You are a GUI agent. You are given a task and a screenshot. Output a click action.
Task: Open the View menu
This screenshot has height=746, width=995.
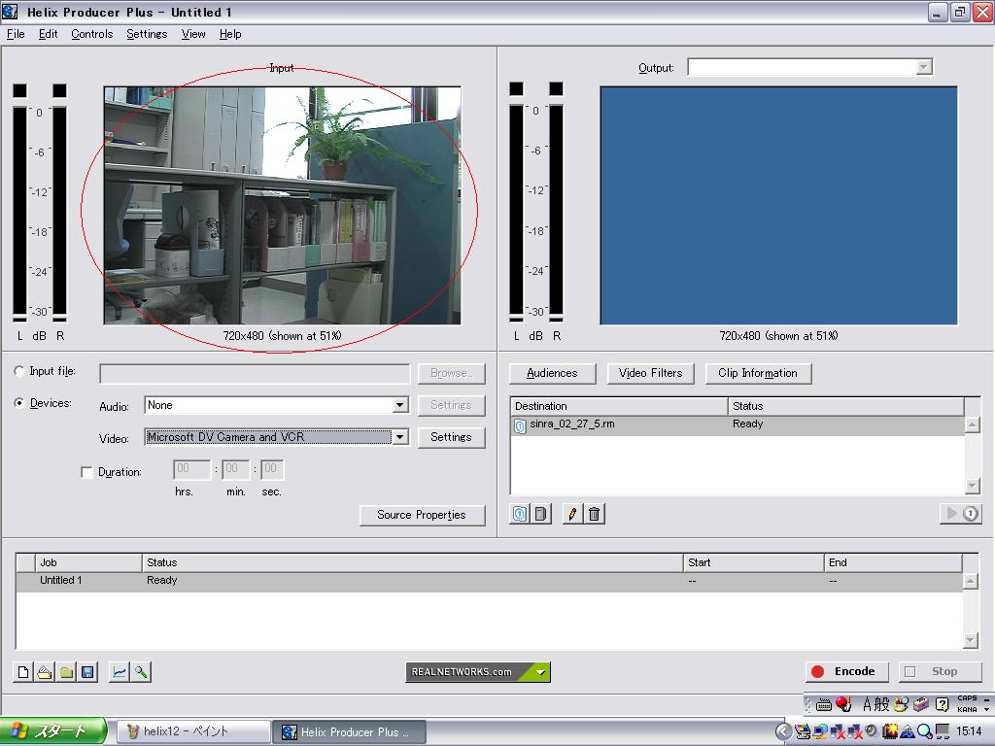pos(193,34)
